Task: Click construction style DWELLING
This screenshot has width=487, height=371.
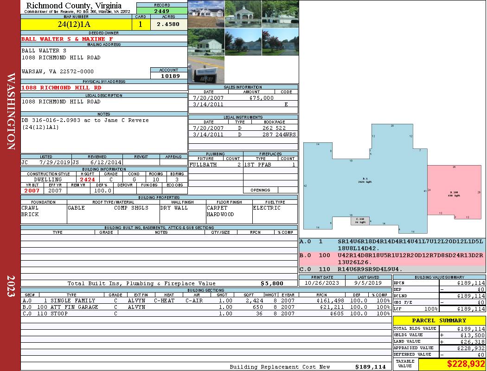Action: tap(48, 179)
